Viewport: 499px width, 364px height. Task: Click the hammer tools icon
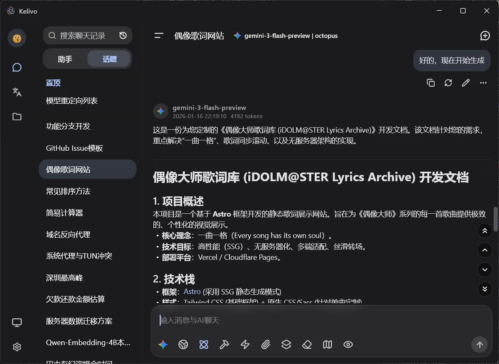224,345
